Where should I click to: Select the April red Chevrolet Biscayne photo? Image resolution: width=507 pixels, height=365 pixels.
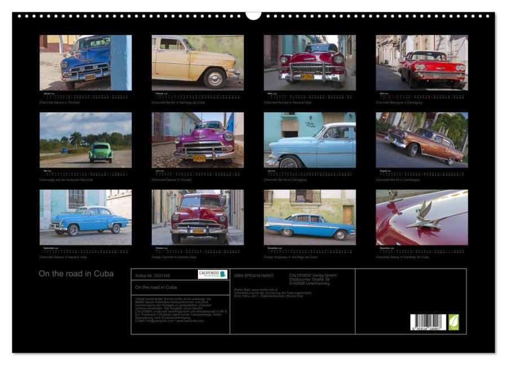point(422,63)
